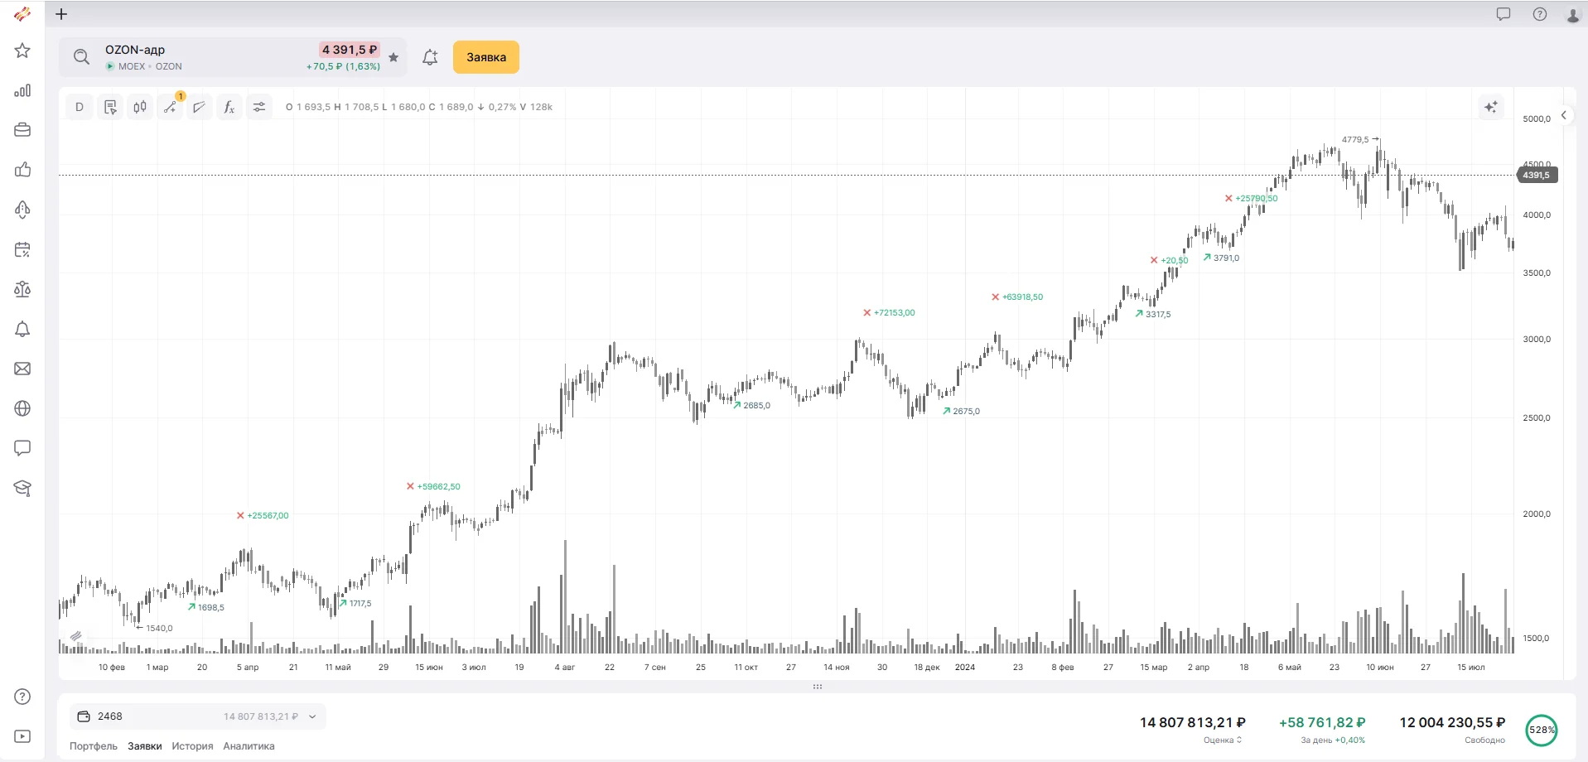Add a price alert with bell-plus icon
This screenshot has height=762, width=1588.
click(430, 57)
